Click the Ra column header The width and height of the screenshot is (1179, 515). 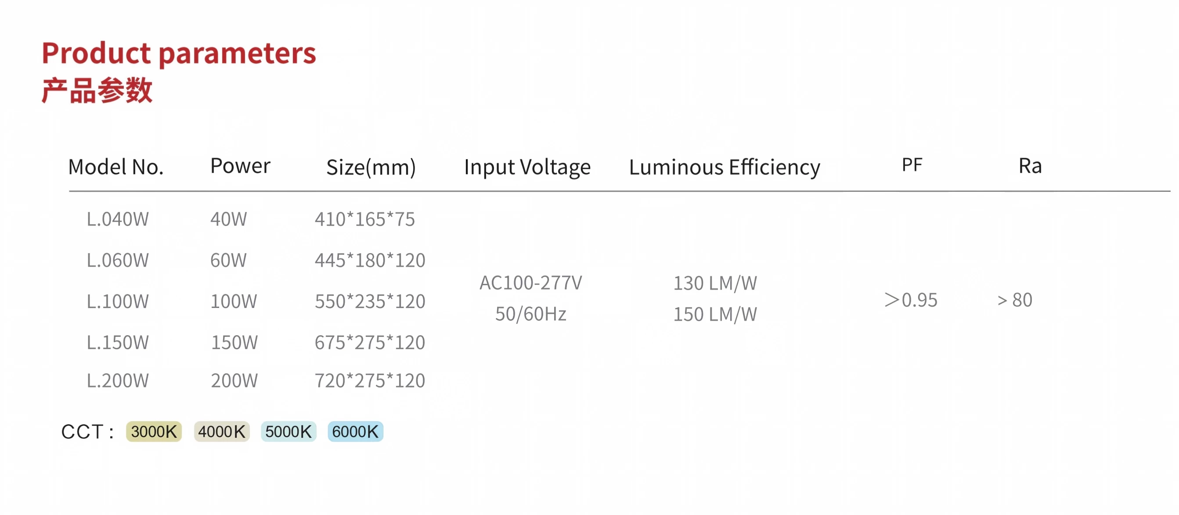(x=1030, y=165)
